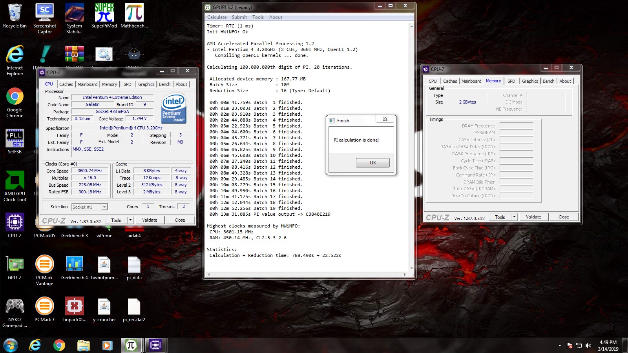Screen dimensions: 628x353
Task: Click Validate in left CPU-Z window
Action: [150, 220]
